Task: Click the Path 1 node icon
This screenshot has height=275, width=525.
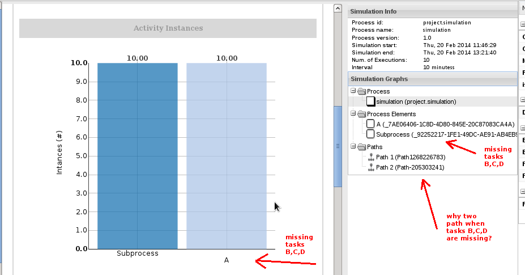Action: [371, 157]
